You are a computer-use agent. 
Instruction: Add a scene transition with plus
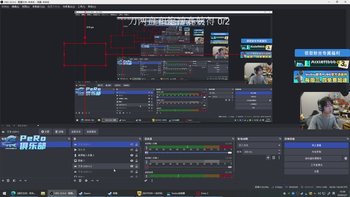[x=268, y=158]
